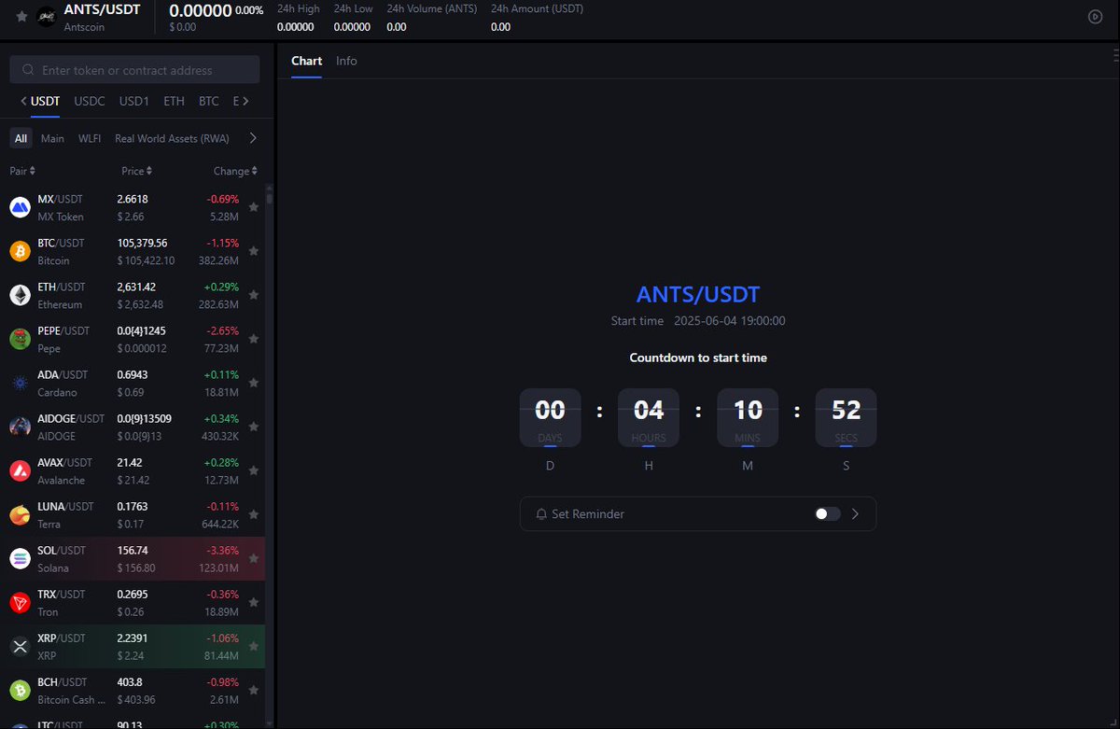Sort the list by Change column
The height and width of the screenshot is (729, 1120).
click(235, 171)
